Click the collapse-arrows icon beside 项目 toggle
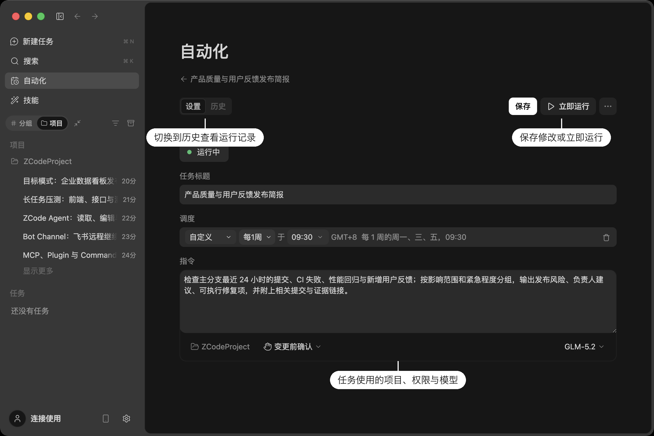 (x=77, y=123)
